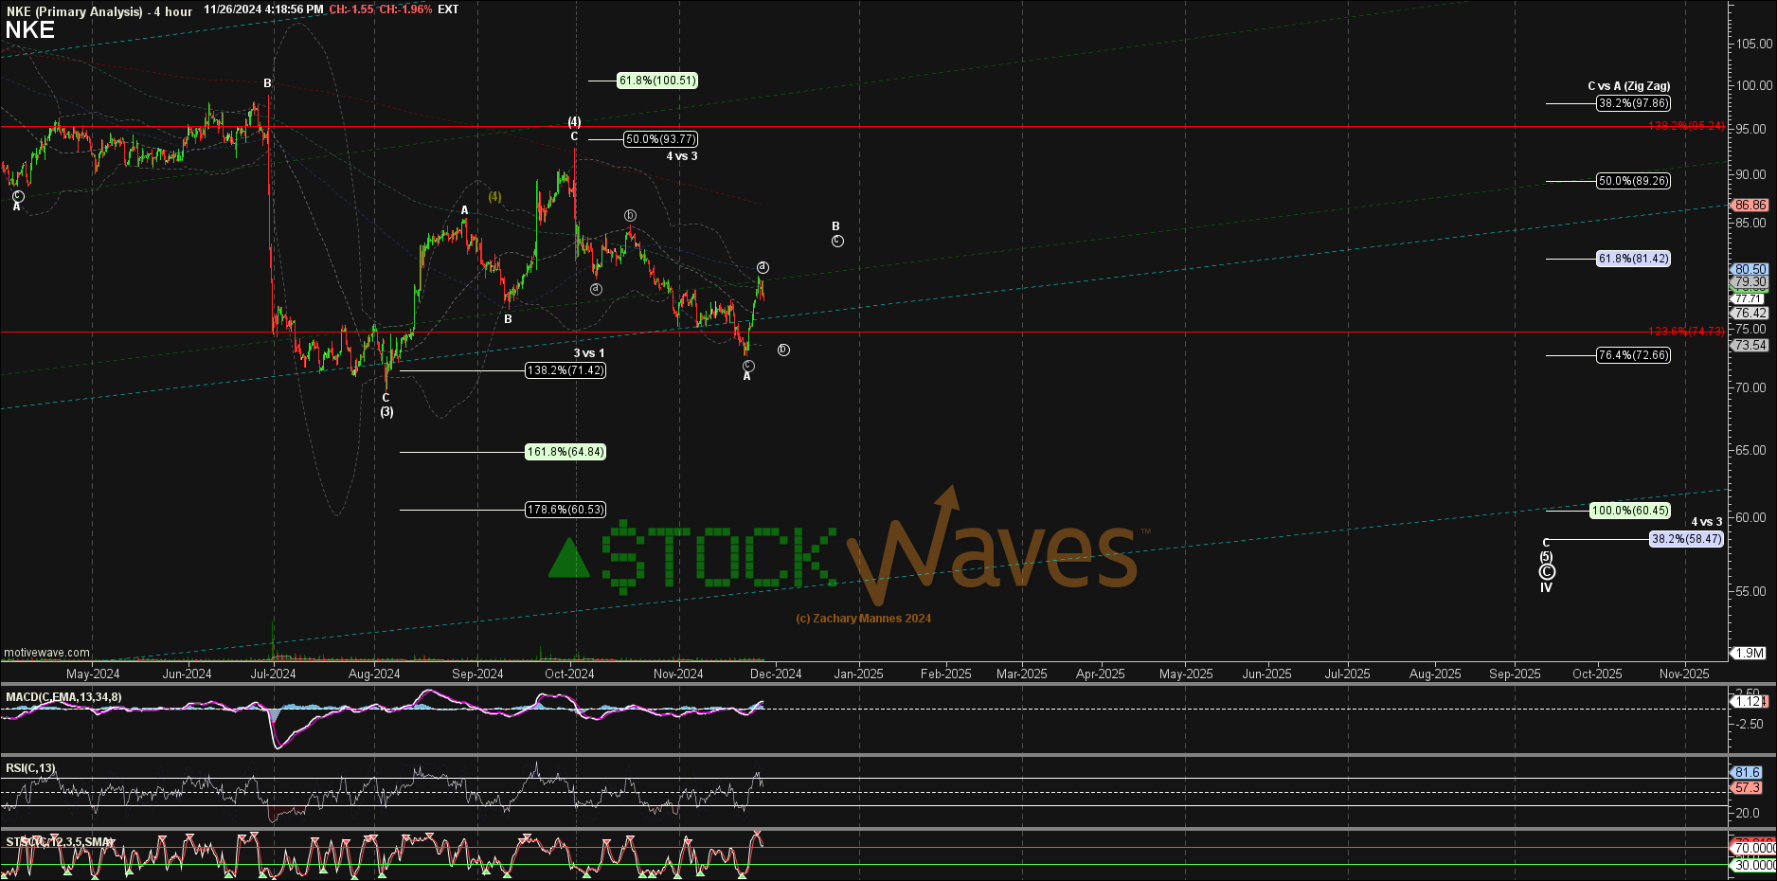Click the Jul-2024 date axis label
This screenshot has height=881, width=1777.
(273, 674)
